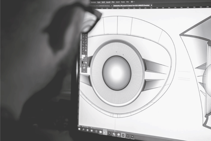211x141 pixels.
Task: Open the Hilfe menu
Action: pos(127,2)
